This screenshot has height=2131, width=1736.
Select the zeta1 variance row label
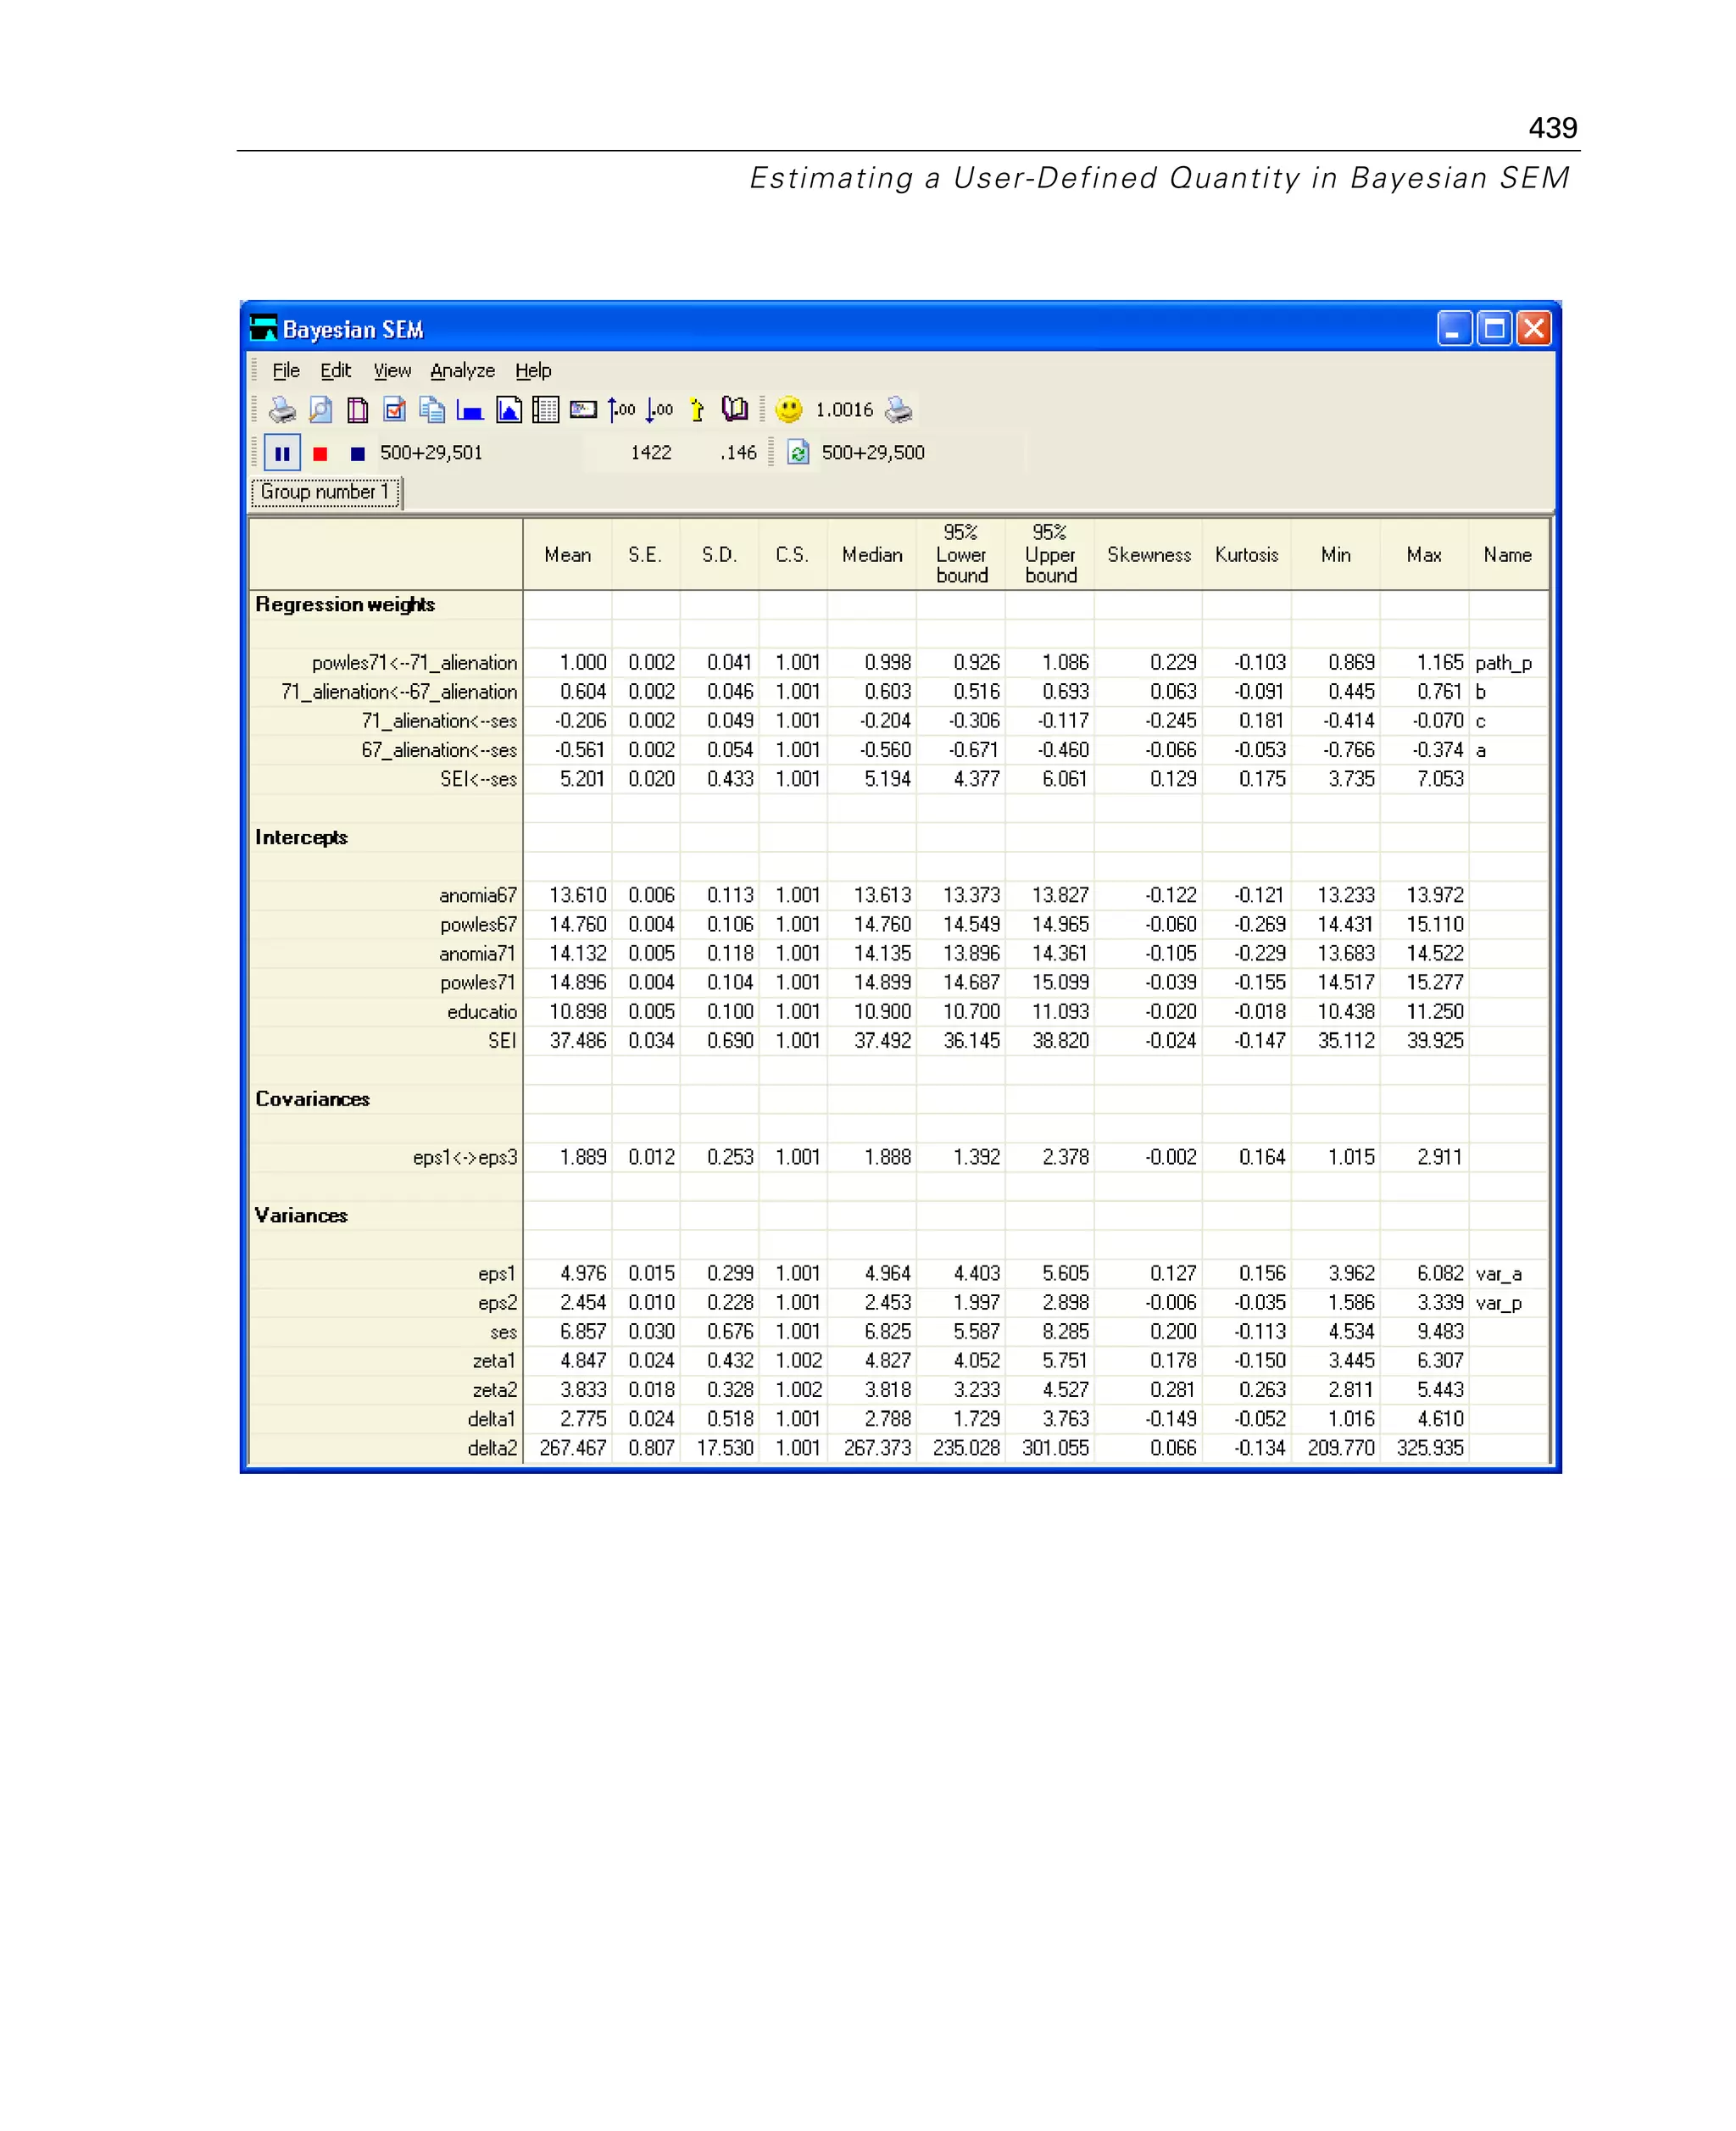(494, 1361)
